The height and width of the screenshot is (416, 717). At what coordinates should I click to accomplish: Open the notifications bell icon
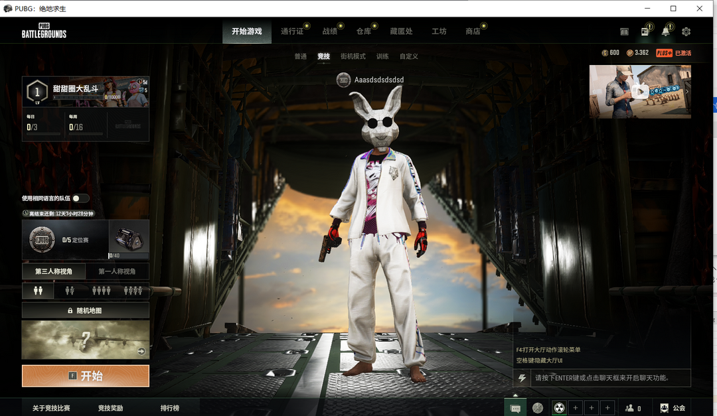pos(665,32)
